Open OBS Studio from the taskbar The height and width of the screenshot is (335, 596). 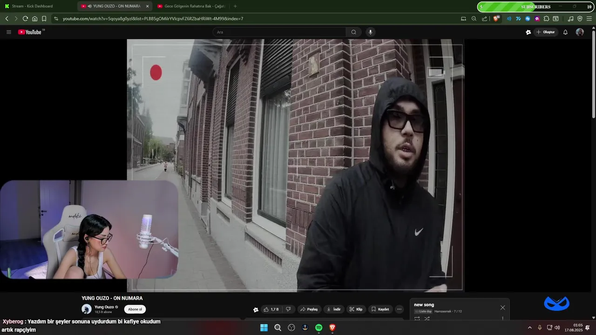[x=291, y=328]
